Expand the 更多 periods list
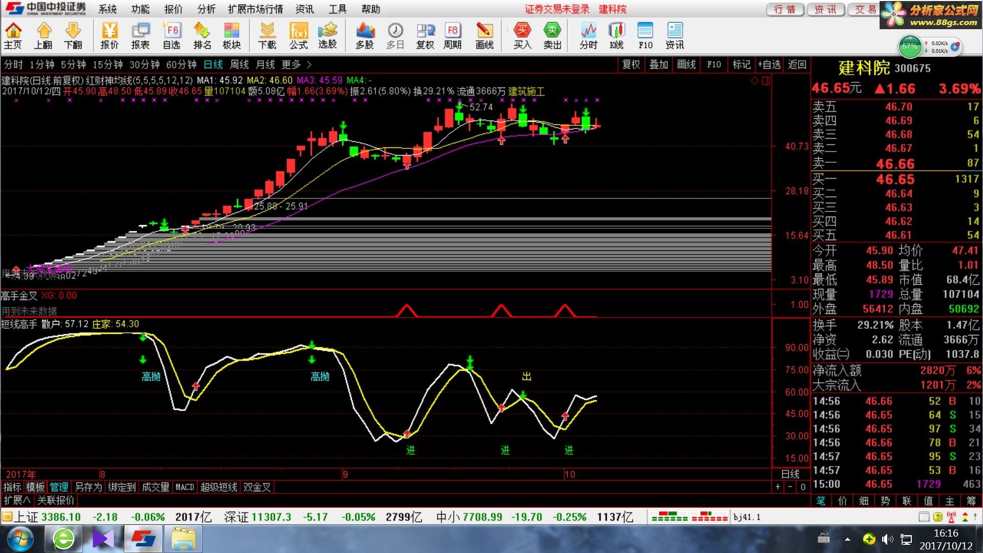 click(x=296, y=65)
